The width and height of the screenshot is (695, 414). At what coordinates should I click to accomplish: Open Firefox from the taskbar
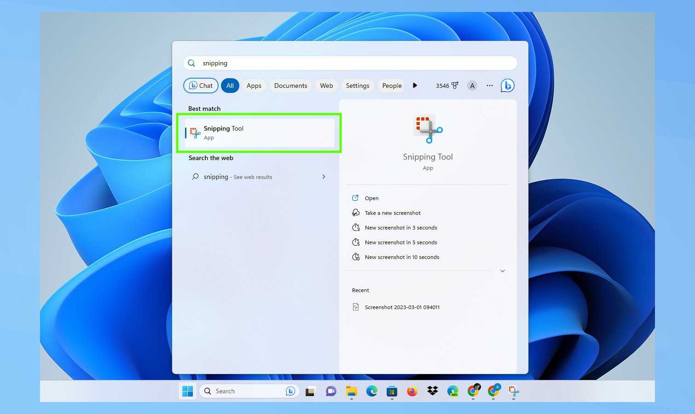[412, 391]
